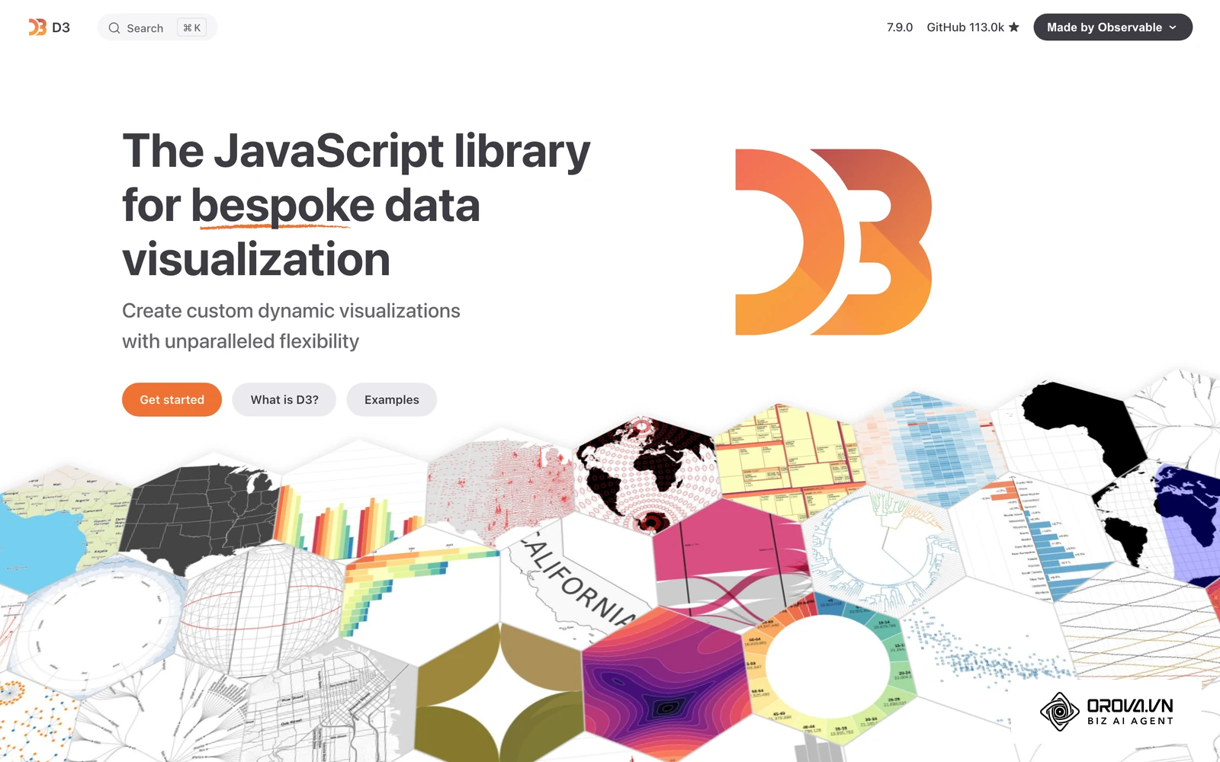The image size is (1220, 762).
Task: Click the headline word bespoke
Action: 282,206
